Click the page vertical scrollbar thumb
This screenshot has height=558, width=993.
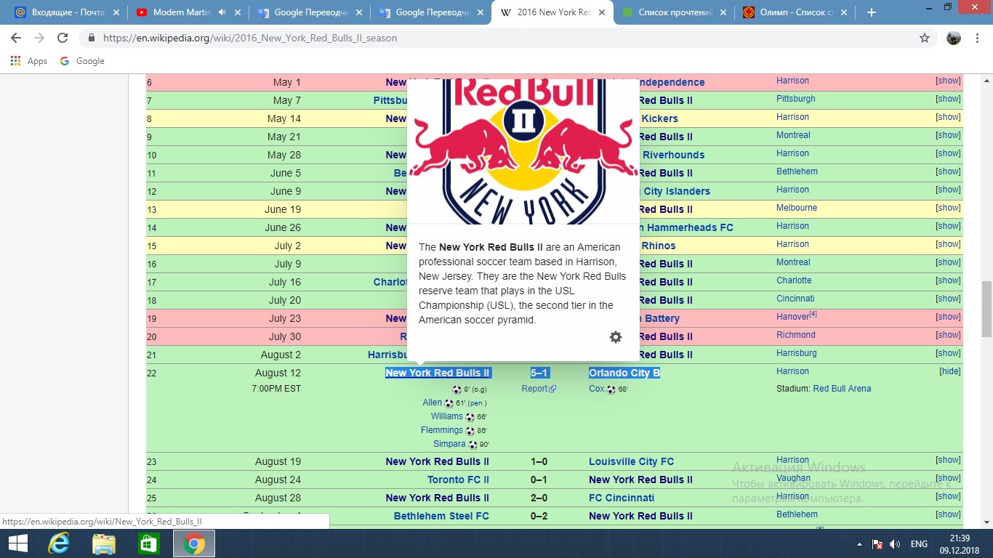pos(987,309)
